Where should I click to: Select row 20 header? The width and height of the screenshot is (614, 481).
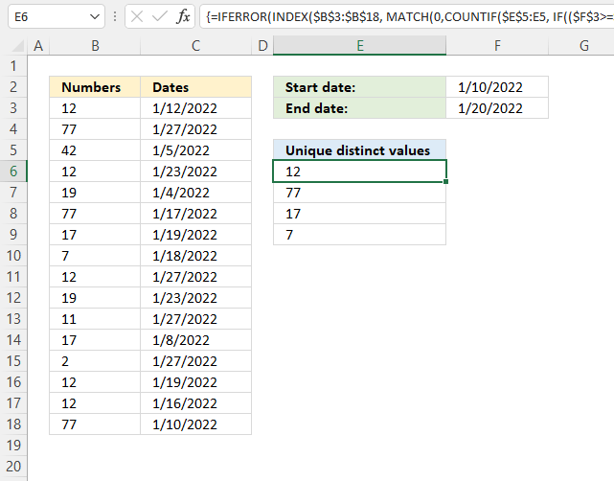(x=13, y=466)
